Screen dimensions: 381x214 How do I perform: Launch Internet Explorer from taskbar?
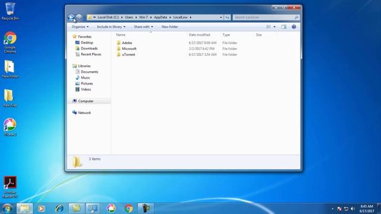coord(59,209)
